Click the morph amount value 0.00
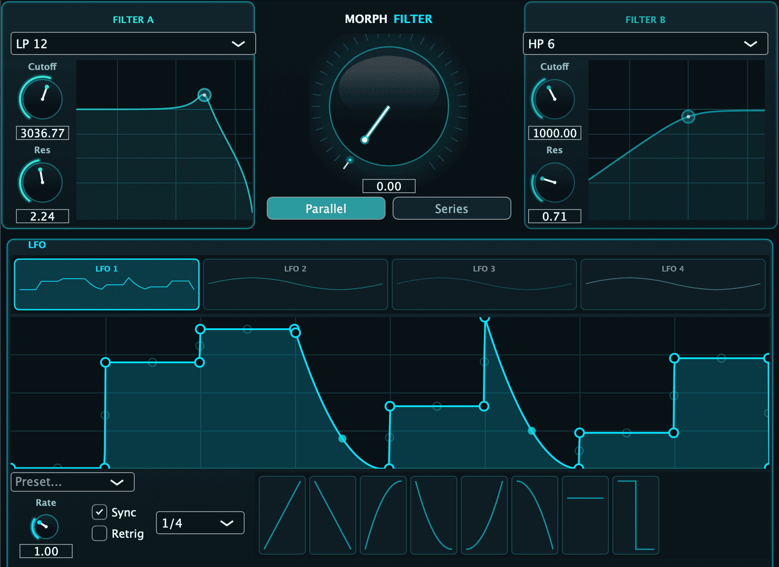Image resolution: width=779 pixels, height=567 pixels. coord(389,186)
